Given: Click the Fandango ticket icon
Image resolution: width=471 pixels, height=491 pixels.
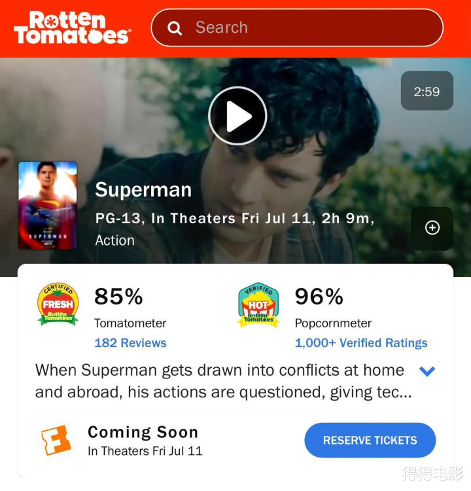Looking at the screenshot, I should click(x=56, y=440).
